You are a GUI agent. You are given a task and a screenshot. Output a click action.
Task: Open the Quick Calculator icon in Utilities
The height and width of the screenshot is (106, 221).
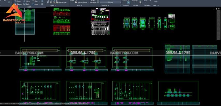pyautogui.click(x=140, y=2)
